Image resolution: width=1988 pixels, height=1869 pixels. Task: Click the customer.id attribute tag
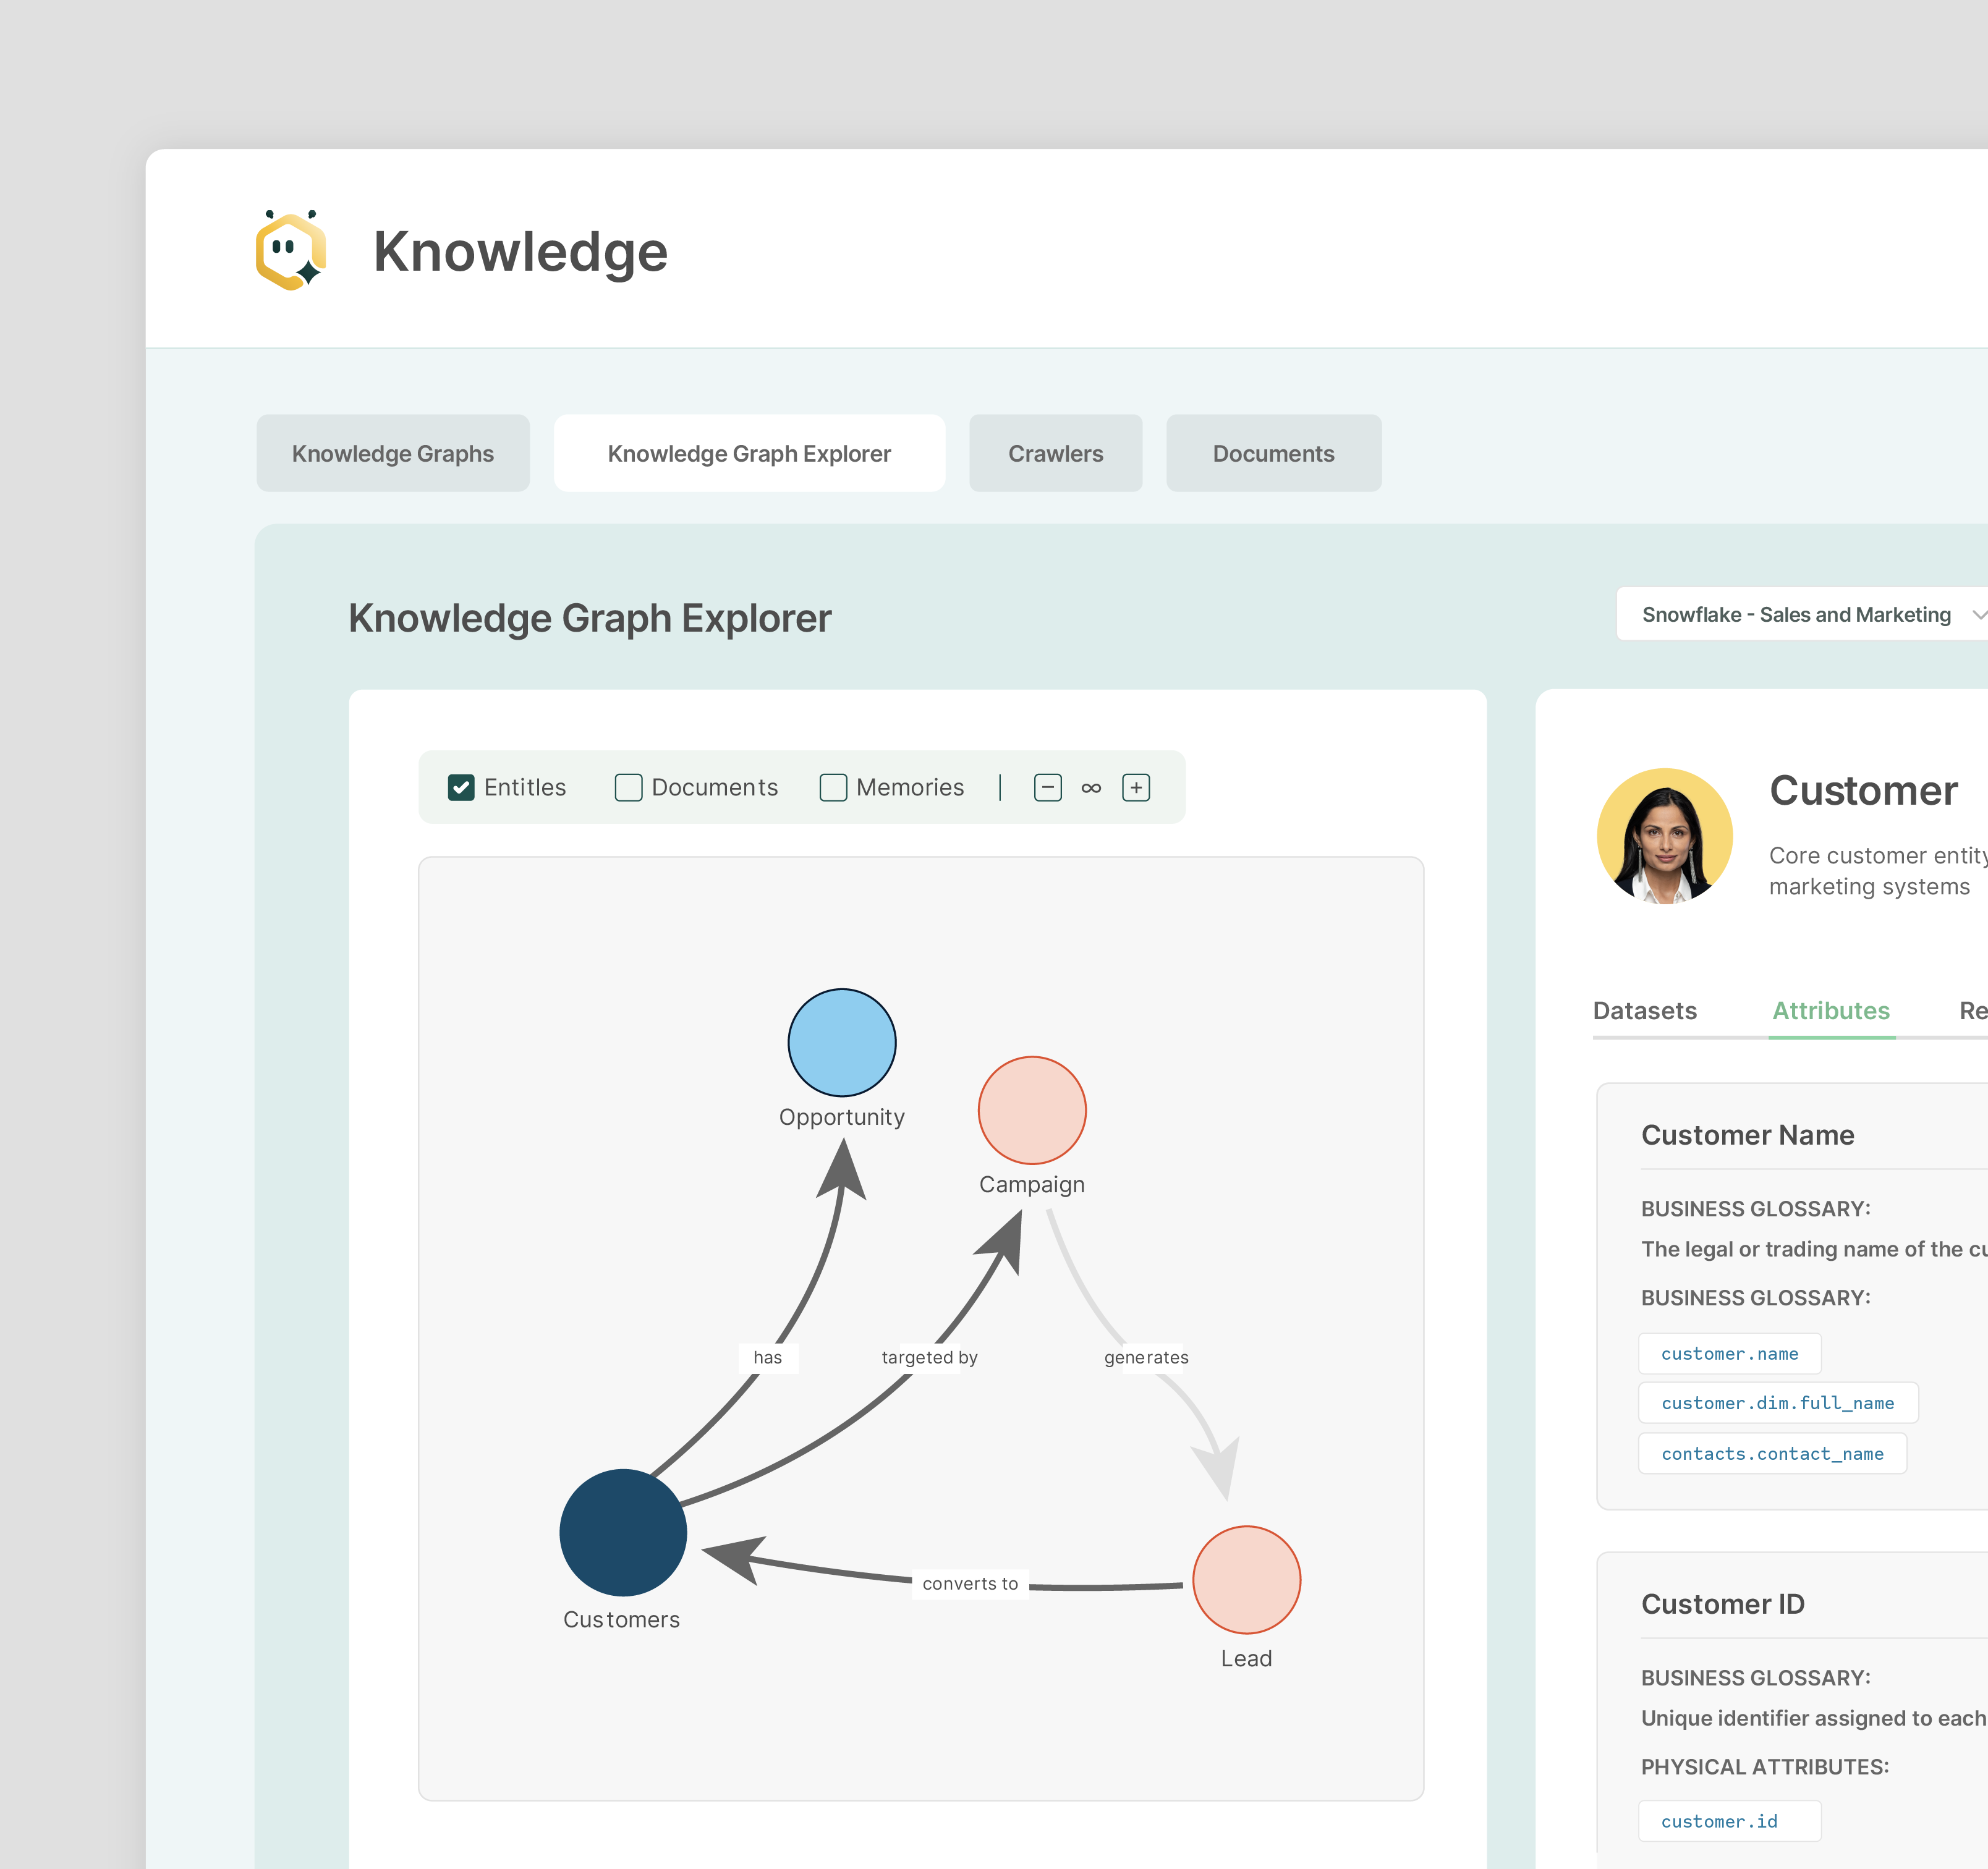[1730, 1822]
